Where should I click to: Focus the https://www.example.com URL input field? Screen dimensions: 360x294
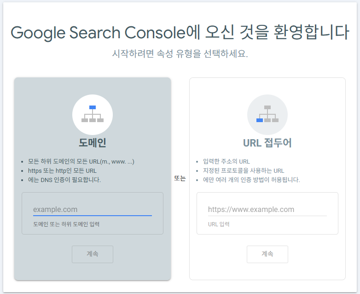tap(267, 209)
